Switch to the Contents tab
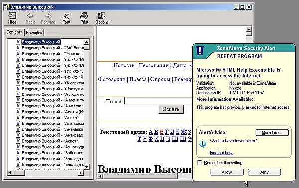Viewport: 299px width, 188px height. 14,32
